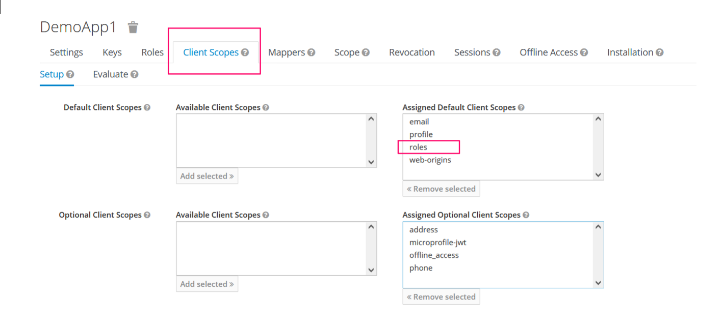The height and width of the screenshot is (326, 723).
Task: Click scroll down arrow in default available scopes
Action: [x=371, y=162]
